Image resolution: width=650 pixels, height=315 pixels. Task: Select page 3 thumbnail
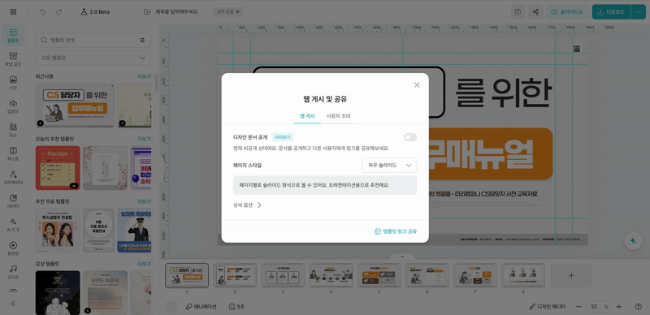coord(283,275)
